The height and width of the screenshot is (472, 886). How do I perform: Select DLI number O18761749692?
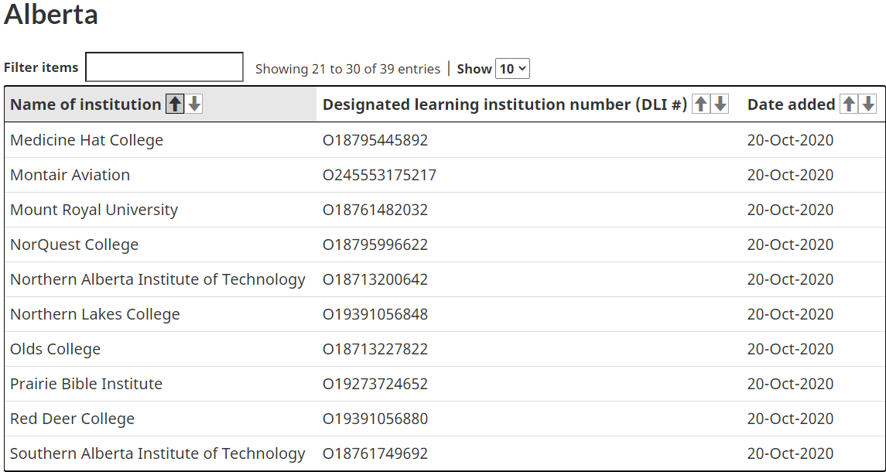point(375,454)
